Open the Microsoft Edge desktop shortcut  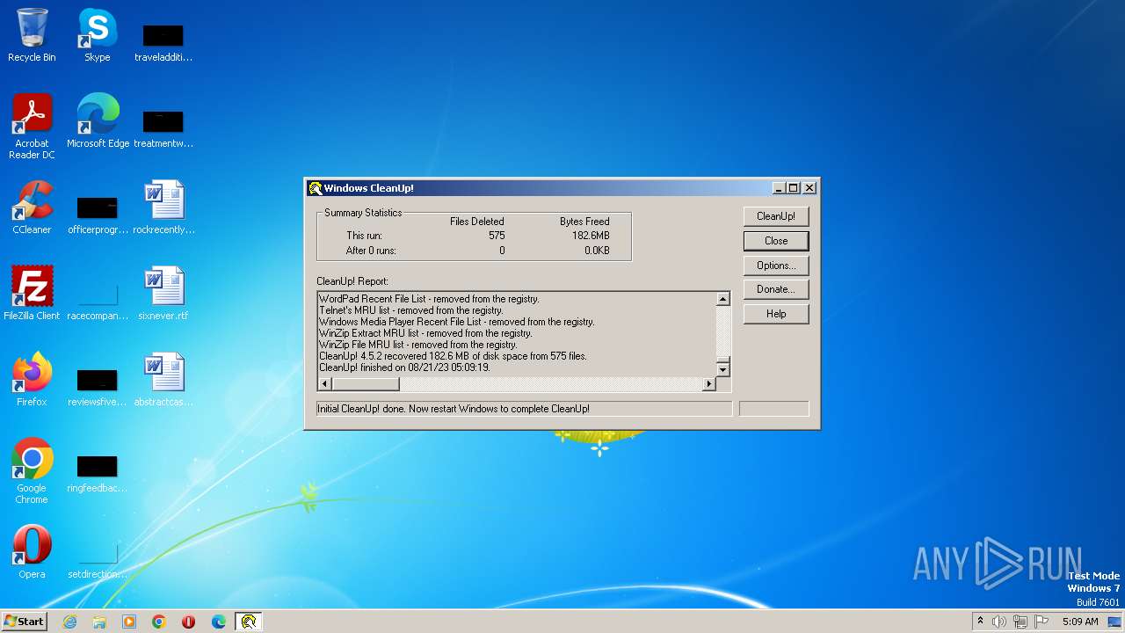point(98,120)
